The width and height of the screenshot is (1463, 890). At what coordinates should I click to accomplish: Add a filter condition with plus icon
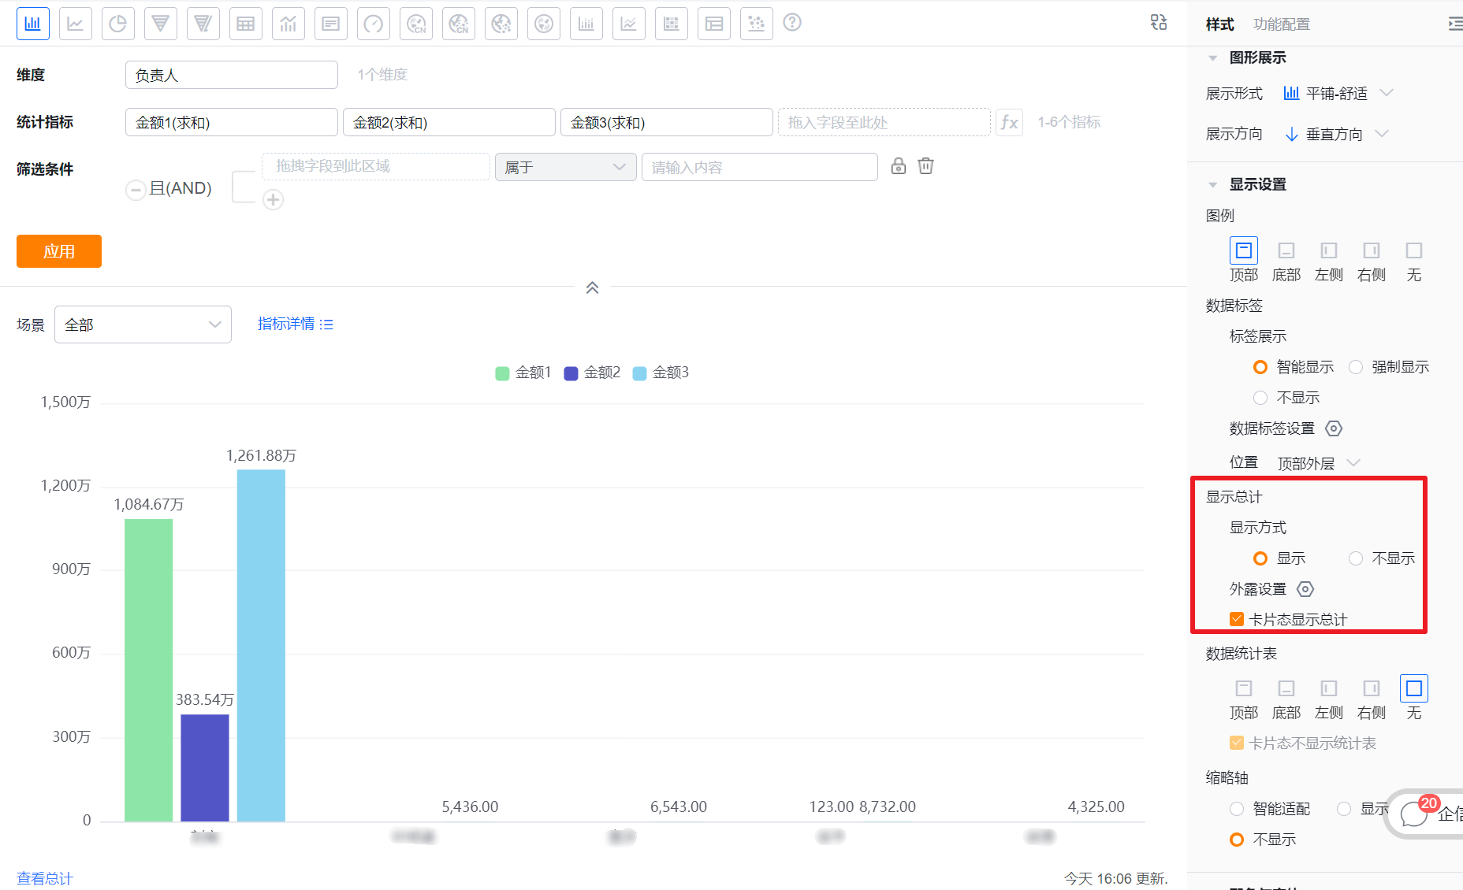(274, 199)
